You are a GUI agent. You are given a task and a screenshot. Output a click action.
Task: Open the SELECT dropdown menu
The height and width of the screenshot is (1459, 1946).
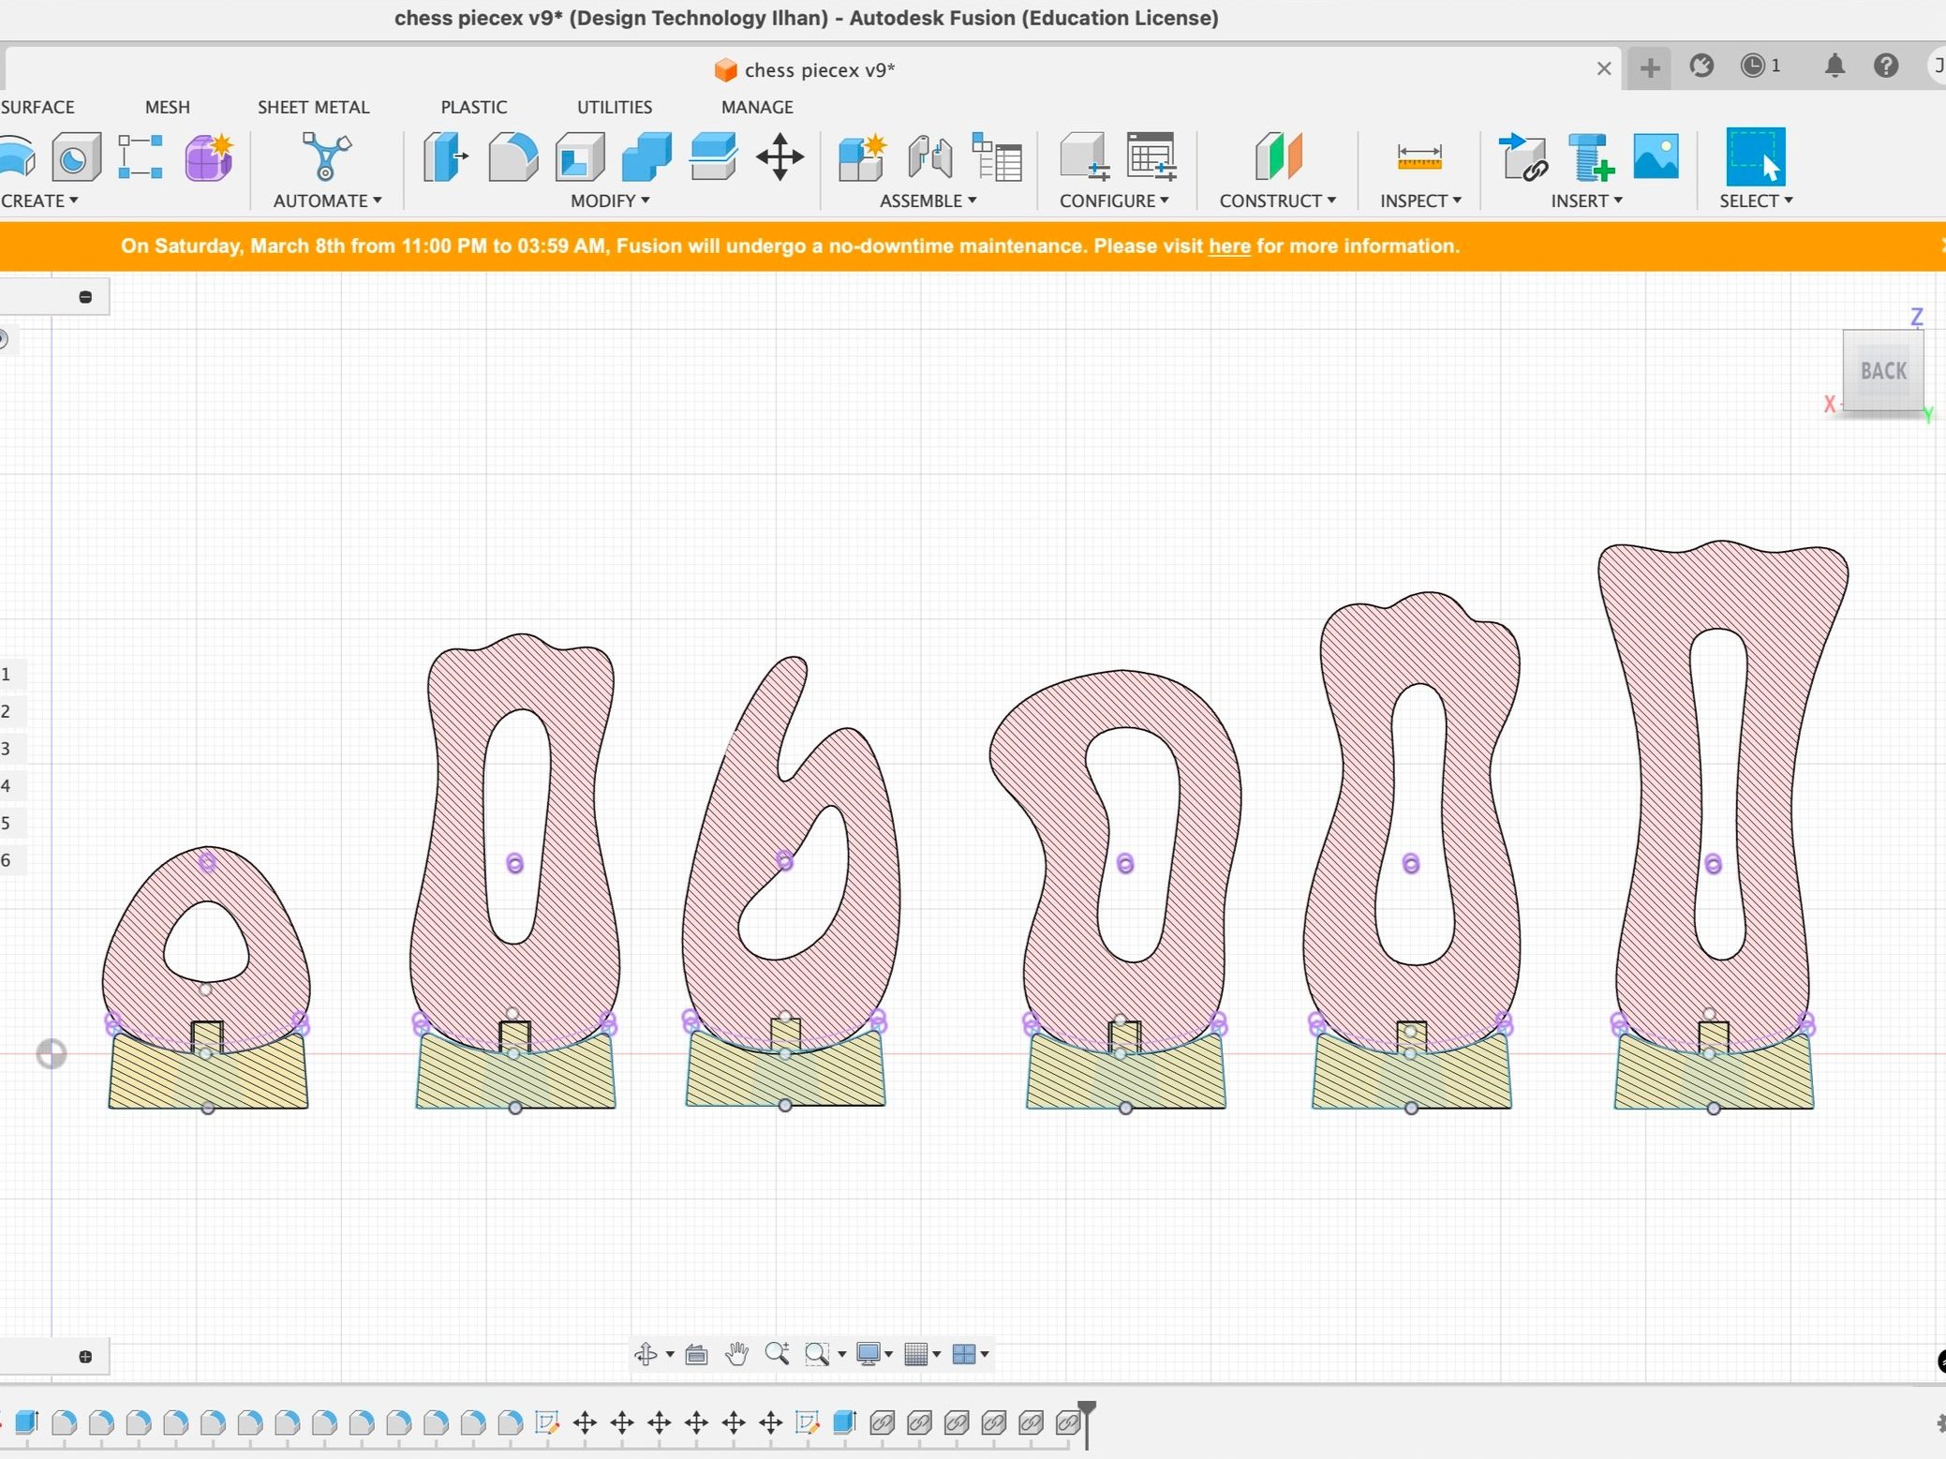[x=1756, y=201]
